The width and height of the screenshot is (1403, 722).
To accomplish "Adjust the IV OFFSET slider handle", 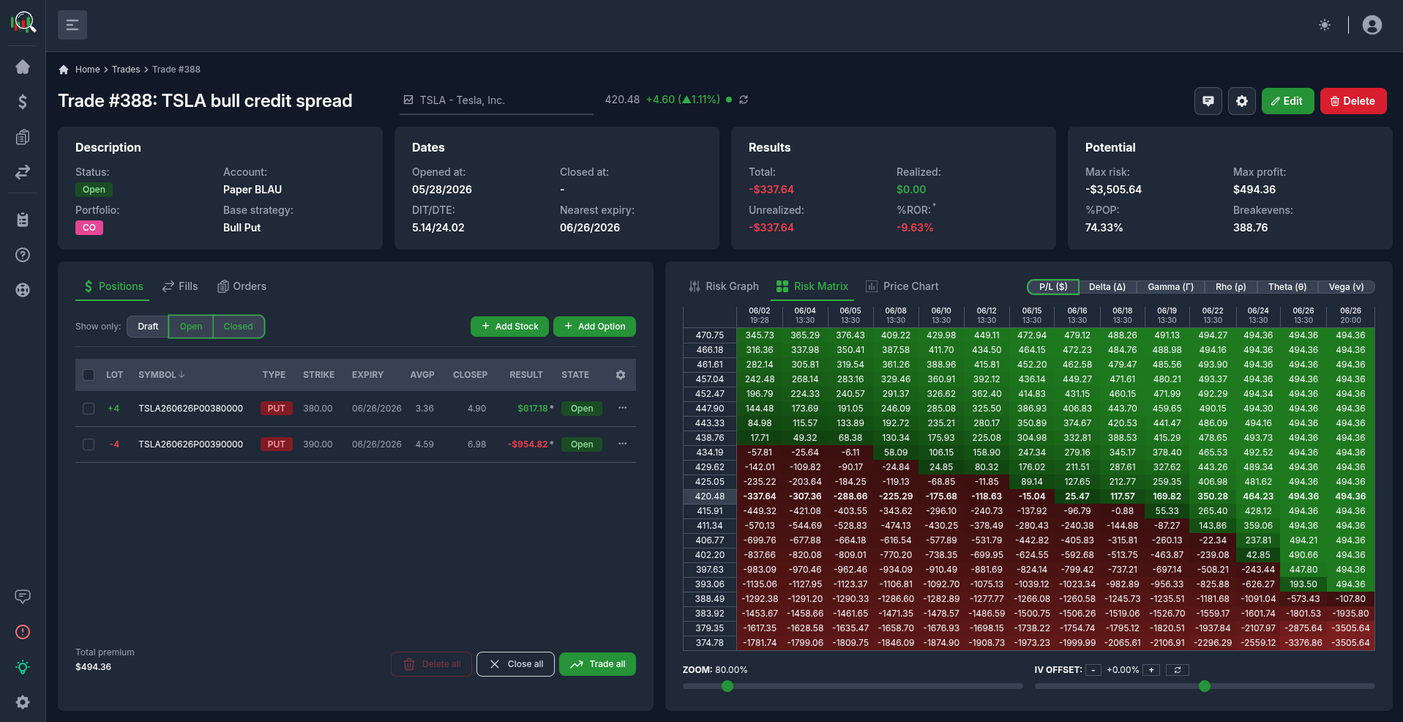I will 1205,686.
